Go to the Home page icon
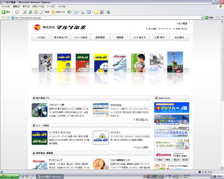The image size is (224, 179). [x=36, y=12]
